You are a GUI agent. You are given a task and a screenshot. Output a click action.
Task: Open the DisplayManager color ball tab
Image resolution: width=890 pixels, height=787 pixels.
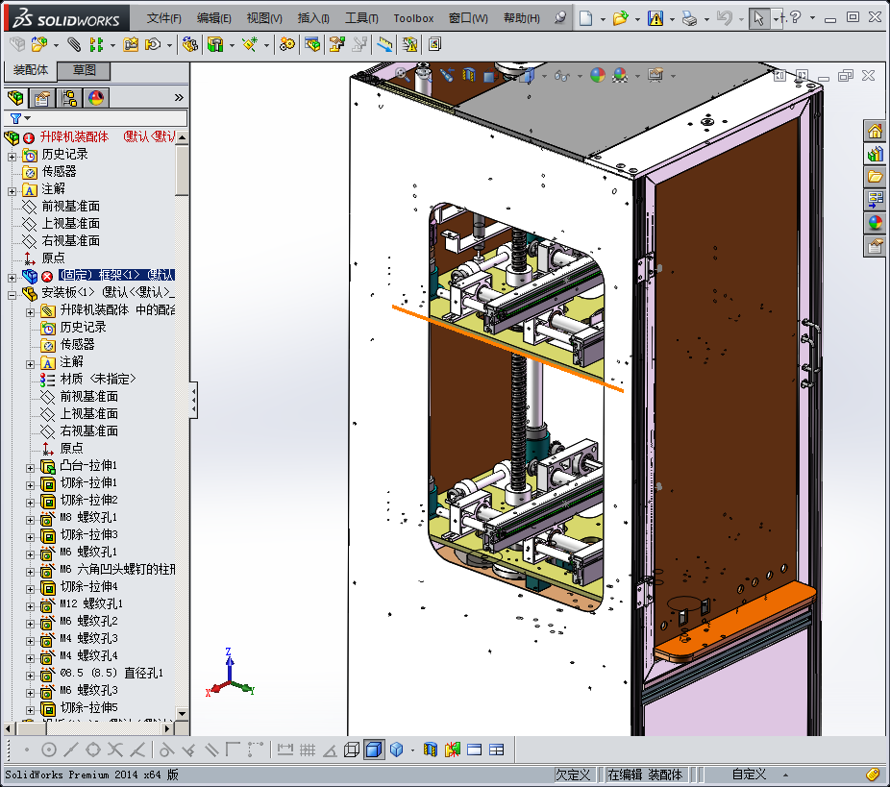point(96,98)
